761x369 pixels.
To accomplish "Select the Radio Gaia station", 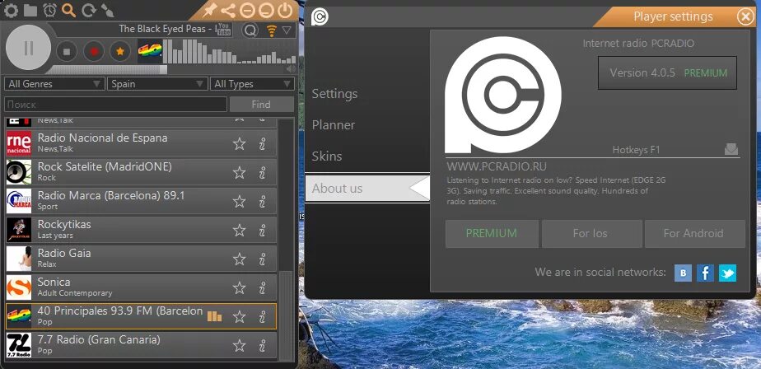I will pyautogui.click(x=141, y=259).
